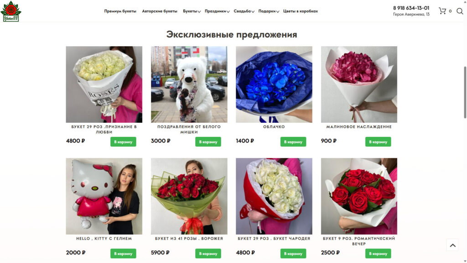The width and height of the screenshot is (467, 263).
Task: Open the Букет из 41 розы title link
Action: point(189,238)
